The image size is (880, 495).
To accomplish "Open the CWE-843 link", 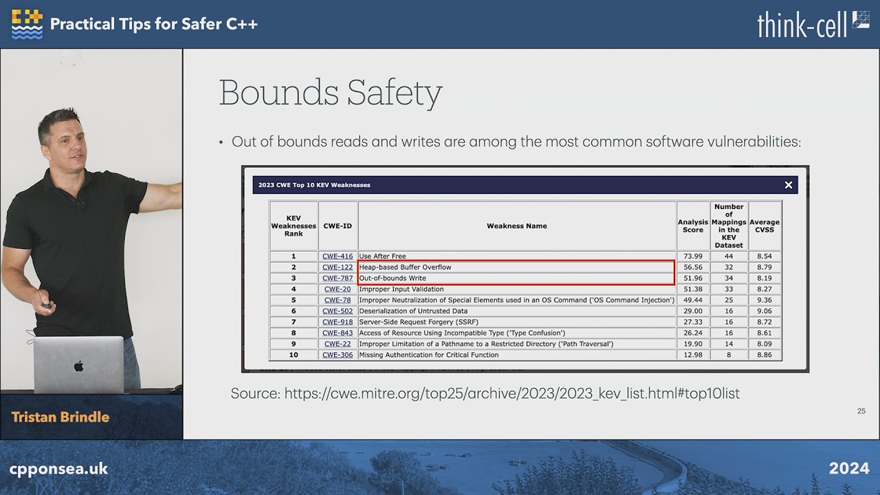I will click(x=338, y=333).
